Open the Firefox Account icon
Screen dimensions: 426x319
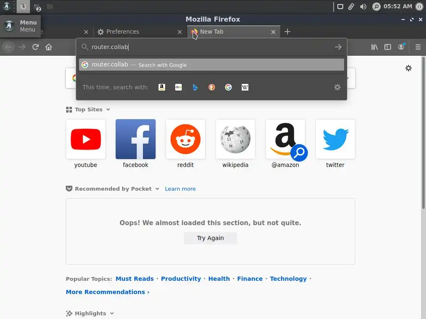coord(401,47)
